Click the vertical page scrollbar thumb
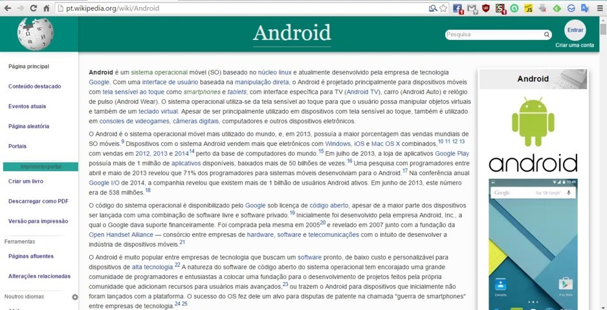The height and width of the screenshot is (310, 607). [602, 29]
